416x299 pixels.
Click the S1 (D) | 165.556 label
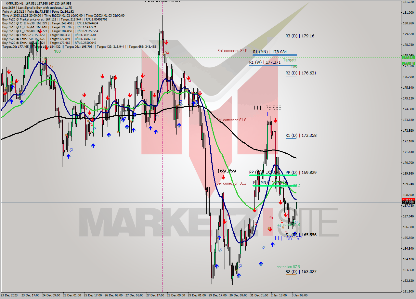[x=301, y=235]
